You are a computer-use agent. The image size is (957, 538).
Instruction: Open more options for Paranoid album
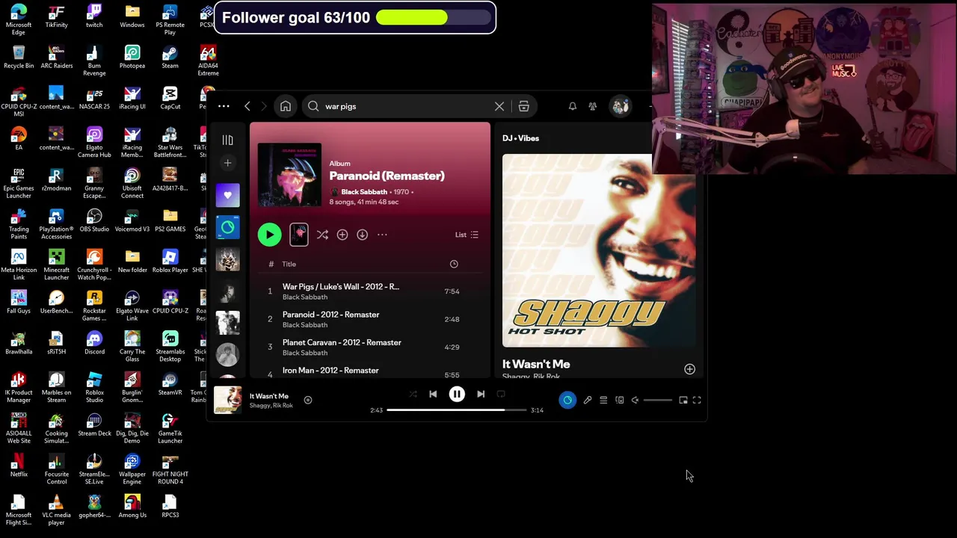click(382, 235)
